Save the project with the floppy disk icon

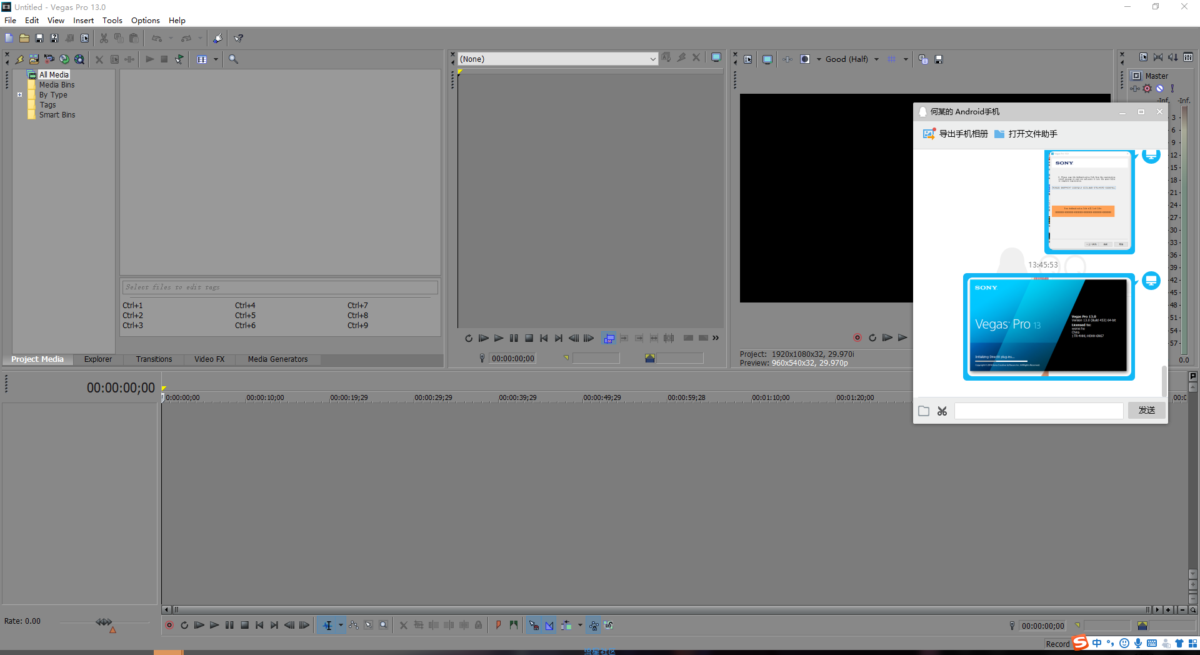pos(39,38)
